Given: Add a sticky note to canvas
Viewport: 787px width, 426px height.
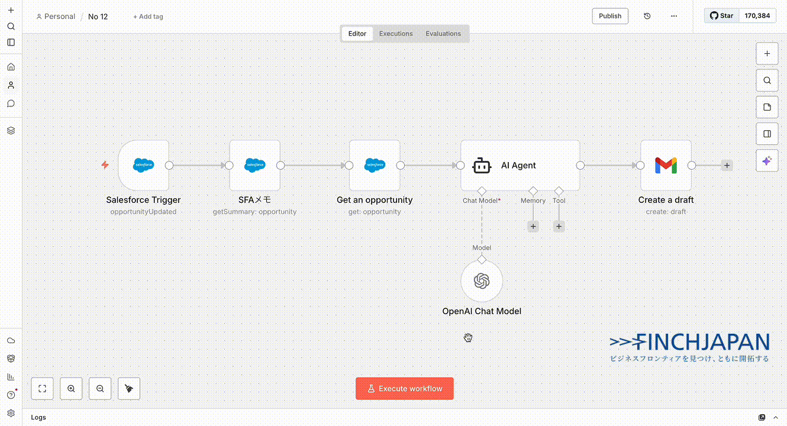Looking at the screenshot, I should (767, 107).
